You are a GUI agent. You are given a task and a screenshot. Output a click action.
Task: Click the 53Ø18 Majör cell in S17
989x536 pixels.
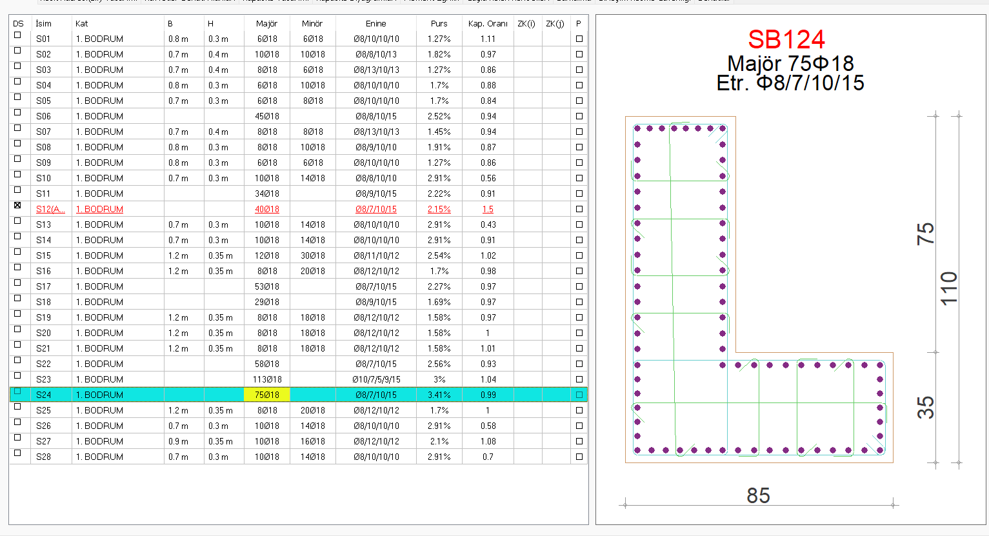pyautogui.click(x=267, y=286)
